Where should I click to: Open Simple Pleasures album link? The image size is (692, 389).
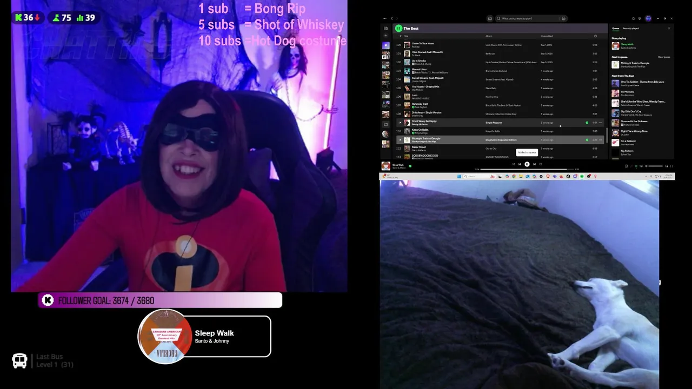pos(494,123)
